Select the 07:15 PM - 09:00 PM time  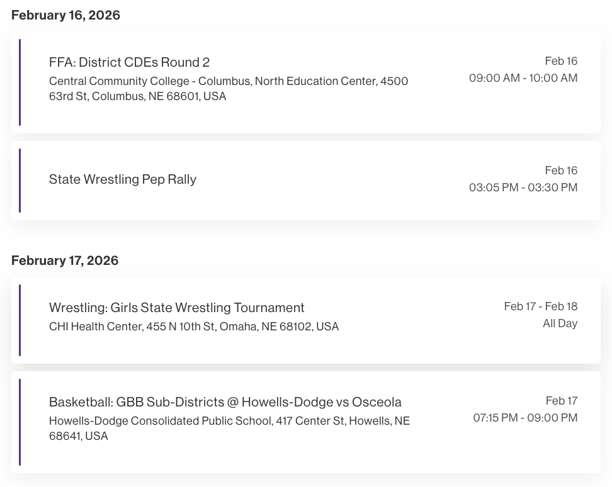click(x=525, y=418)
